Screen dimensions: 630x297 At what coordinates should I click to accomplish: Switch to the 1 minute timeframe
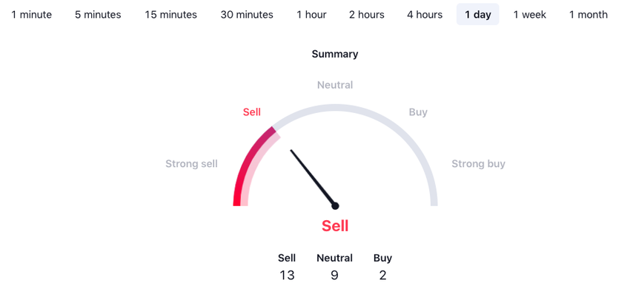point(32,15)
